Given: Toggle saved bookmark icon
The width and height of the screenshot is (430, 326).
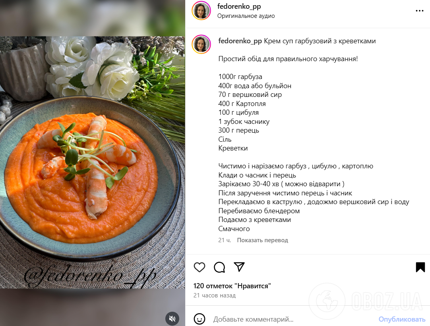Looking at the screenshot, I should [x=420, y=267].
